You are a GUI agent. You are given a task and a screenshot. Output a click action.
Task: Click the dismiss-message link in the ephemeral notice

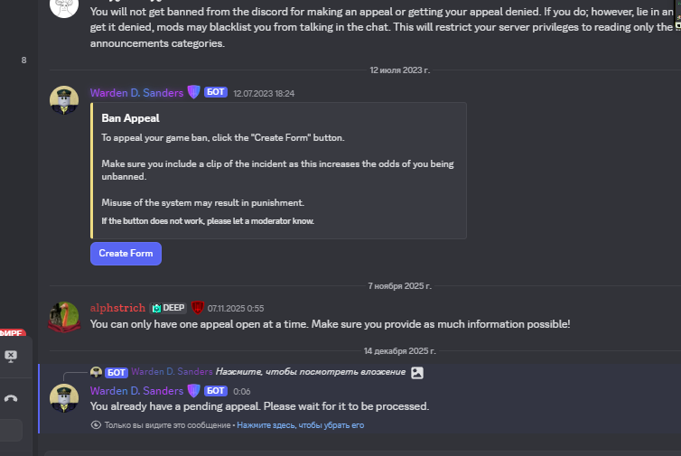point(301,424)
